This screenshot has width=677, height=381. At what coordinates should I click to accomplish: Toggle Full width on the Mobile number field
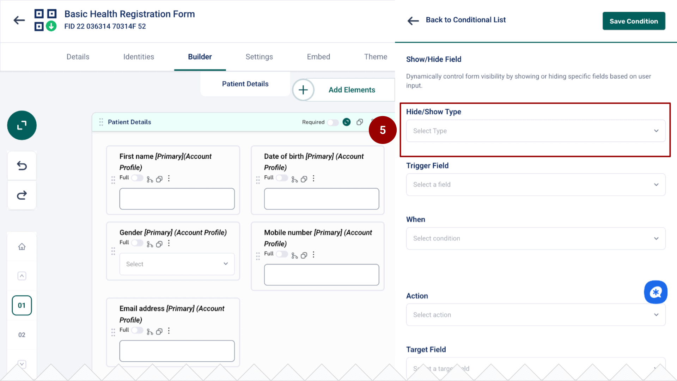(281, 254)
